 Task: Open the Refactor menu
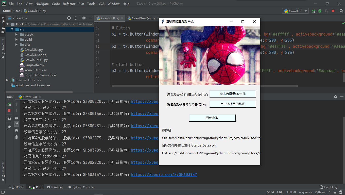pos(69,4)
